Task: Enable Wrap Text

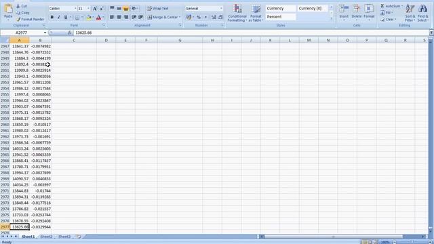Action: tap(158, 9)
